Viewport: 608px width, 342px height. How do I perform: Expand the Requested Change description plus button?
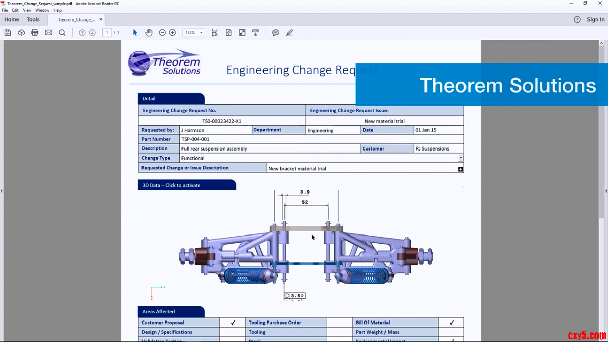[460, 169]
